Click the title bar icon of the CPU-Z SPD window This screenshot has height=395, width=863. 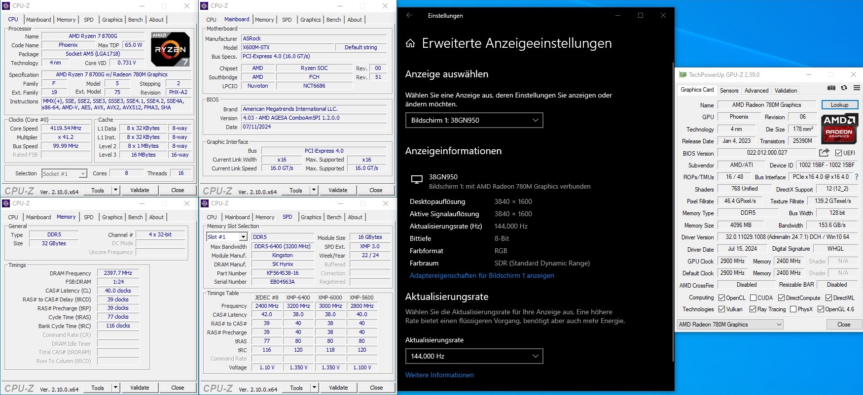click(205, 203)
